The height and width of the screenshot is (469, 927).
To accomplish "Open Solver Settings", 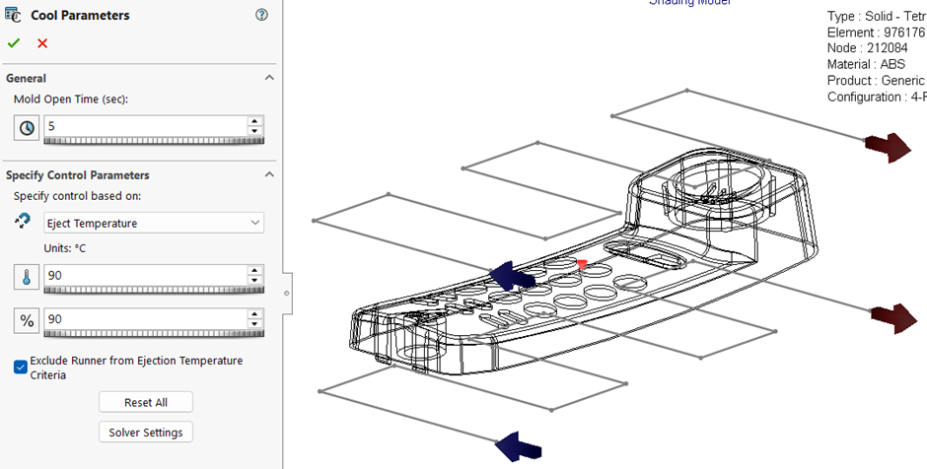I will 145,432.
